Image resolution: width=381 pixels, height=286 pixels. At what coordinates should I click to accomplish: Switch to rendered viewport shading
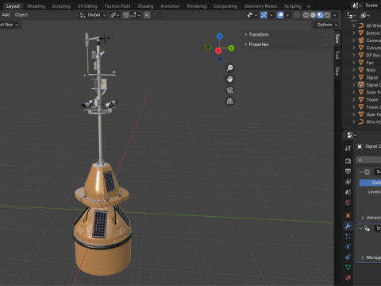[327, 15]
